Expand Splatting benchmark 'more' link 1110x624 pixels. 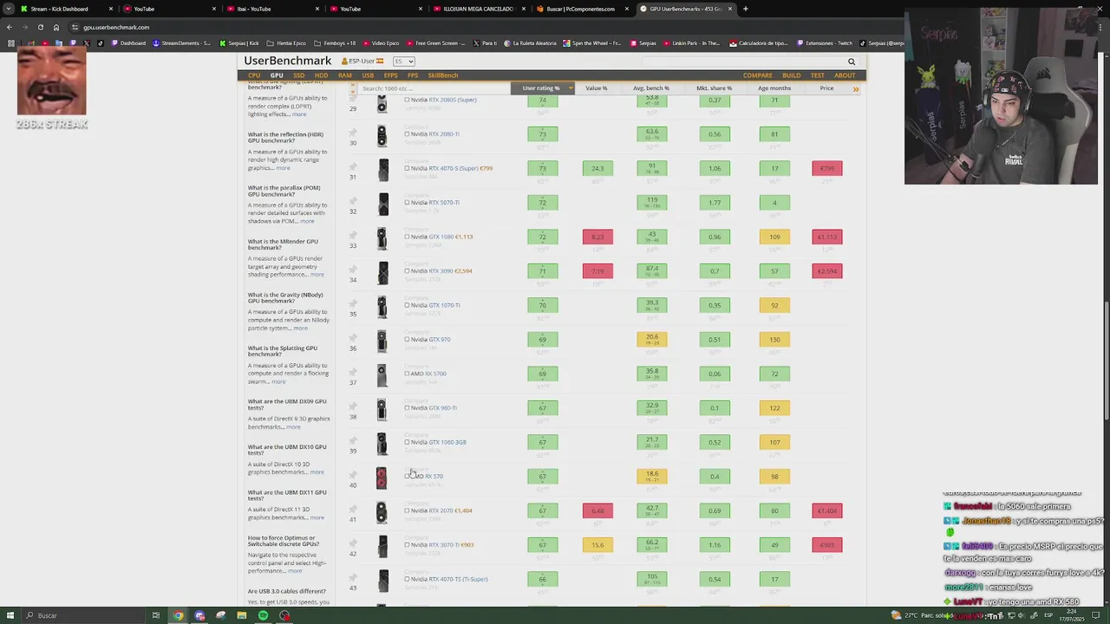click(x=278, y=381)
